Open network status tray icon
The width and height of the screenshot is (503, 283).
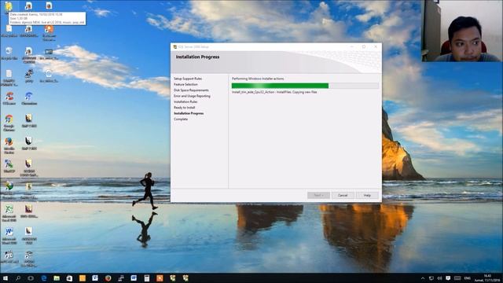click(431, 278)
